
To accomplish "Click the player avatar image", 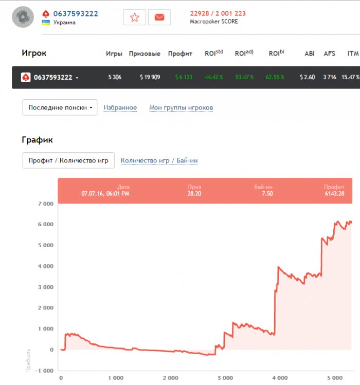I will [x=23, y=17].
